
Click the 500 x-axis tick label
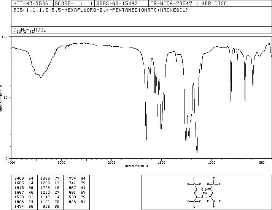(x=262, y=163)
